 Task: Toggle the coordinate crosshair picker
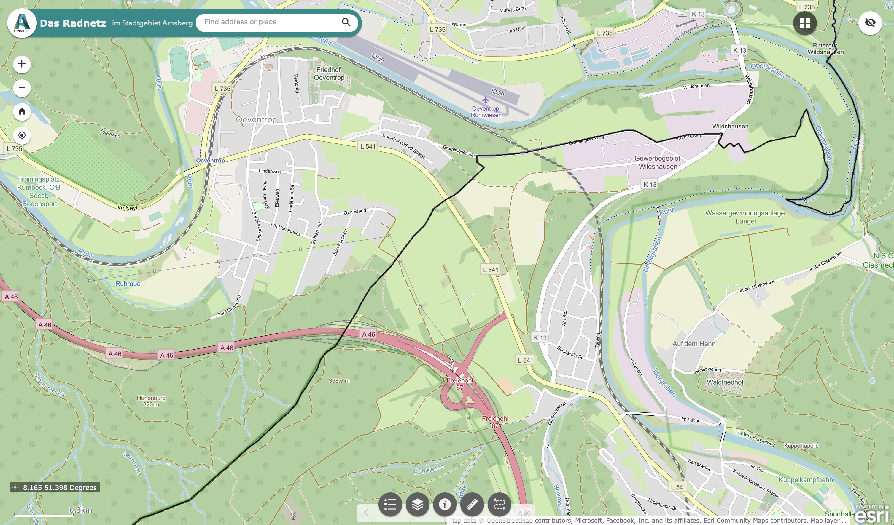[15, 487]
